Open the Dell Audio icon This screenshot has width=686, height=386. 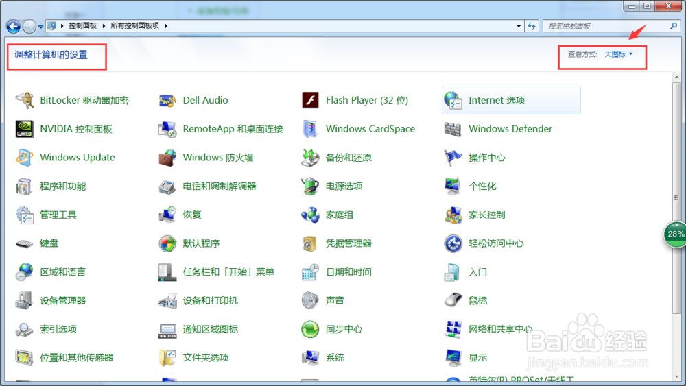tap(167, 101)
